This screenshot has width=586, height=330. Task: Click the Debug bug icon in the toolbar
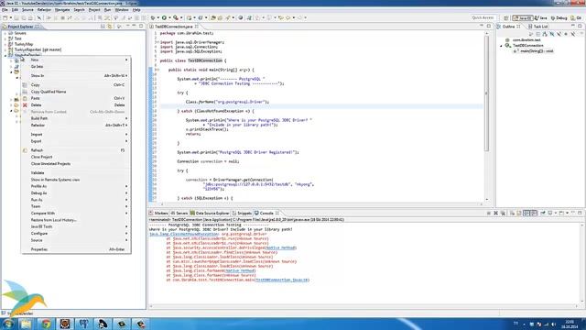click(153, 17)
